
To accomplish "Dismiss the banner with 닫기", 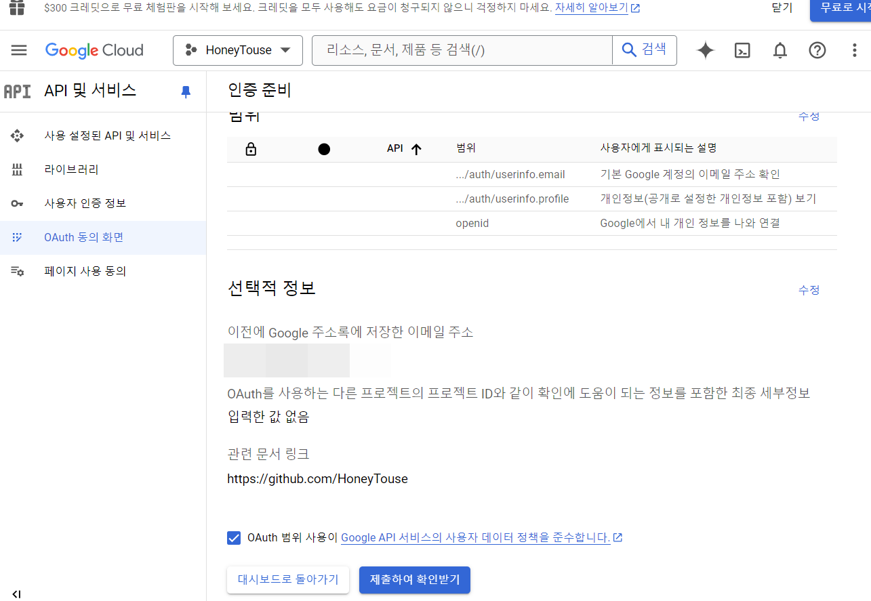I will (x=782, y=8).
